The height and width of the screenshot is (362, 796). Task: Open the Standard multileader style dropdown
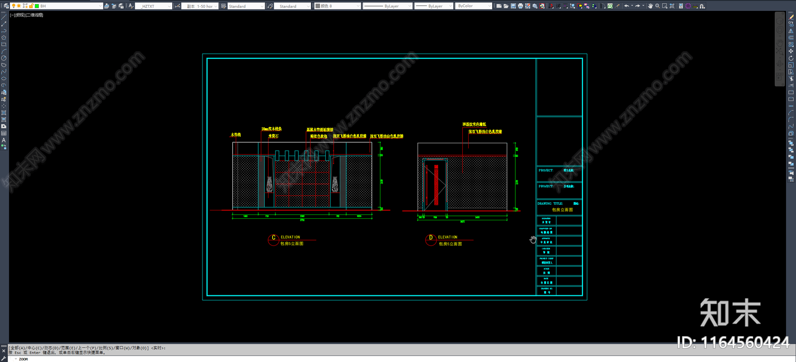308,6
